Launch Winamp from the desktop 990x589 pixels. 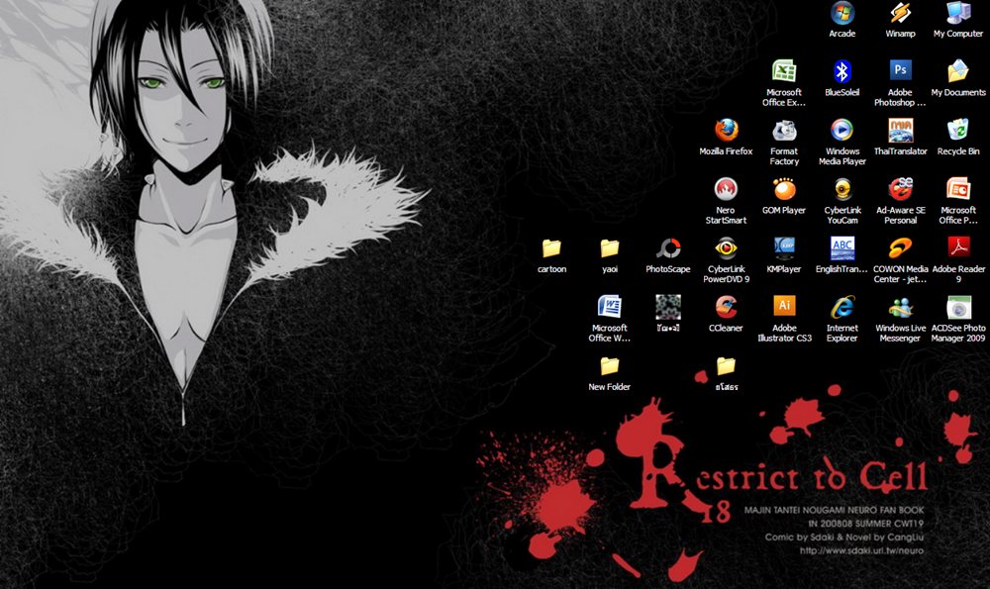click(900, 13)
